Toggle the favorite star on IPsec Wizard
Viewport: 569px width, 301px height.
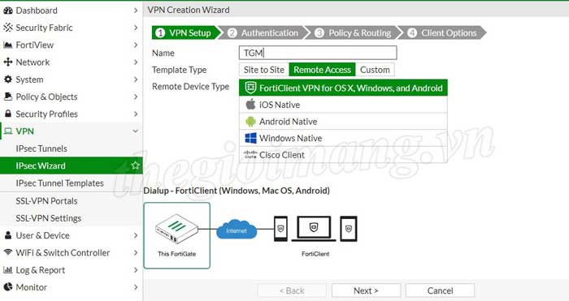pos(136,166)
